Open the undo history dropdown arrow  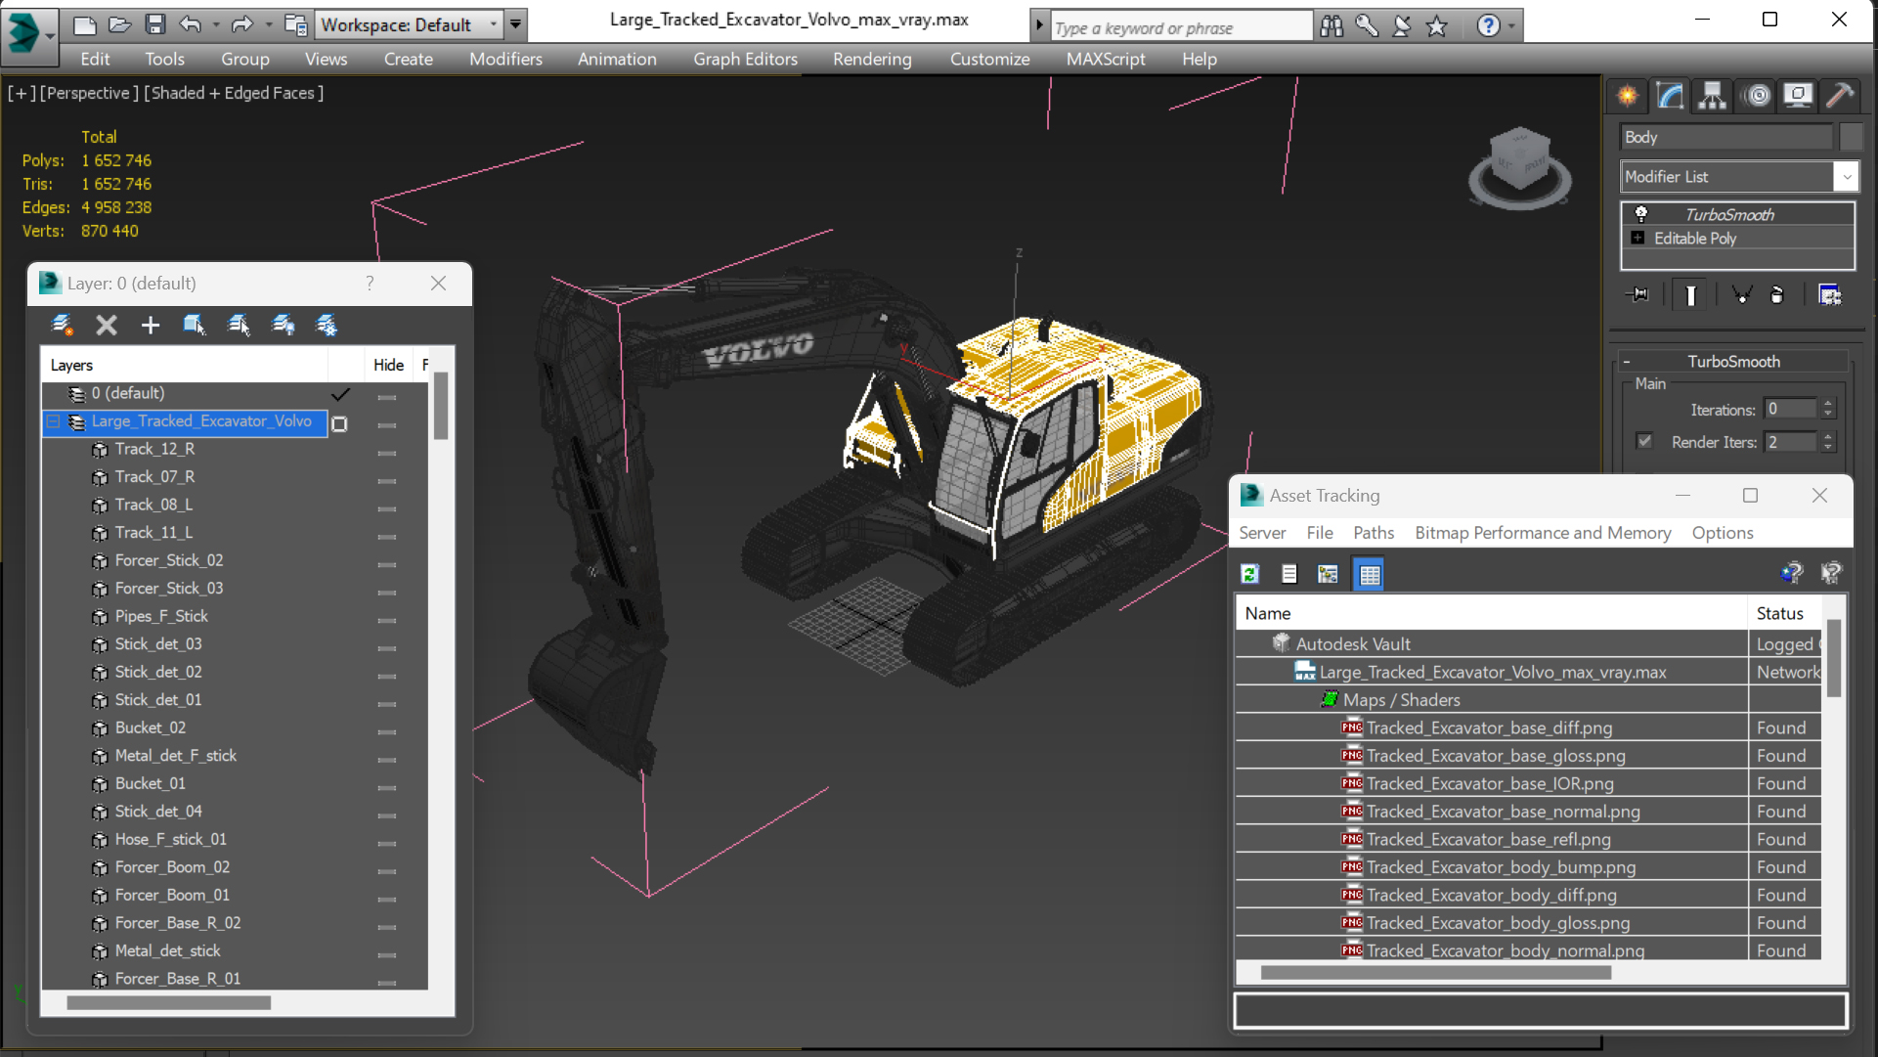click(x=214, y=25)
